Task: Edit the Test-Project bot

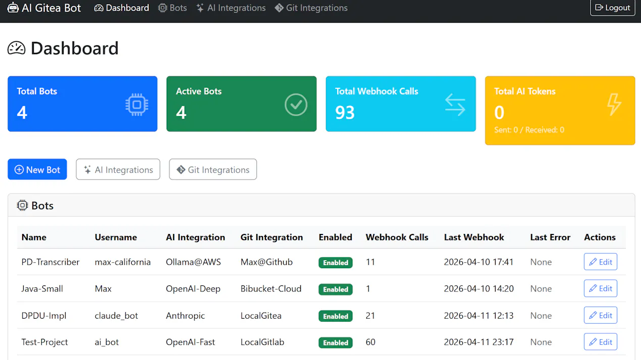Action: click(x=601, y=342)
